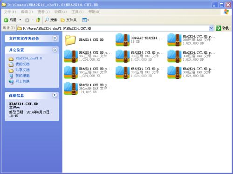Click the folder icon in address bar
Viewport: 233px width, 174px height.
pyautogui.click(x=20, y=28)
